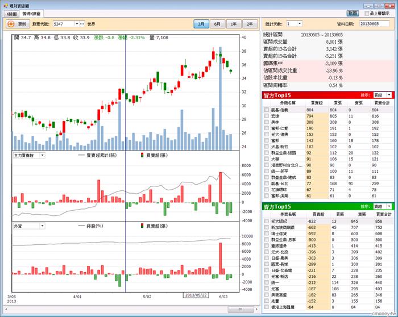
Task: Click the 賣方Top15 green panel title
Action: coord(277,207)
